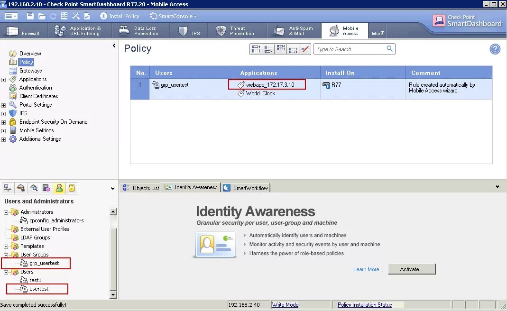Click the first add-rule icon in Policy toolbar
This screenshot has height=311, width=507.
(256, 49)
